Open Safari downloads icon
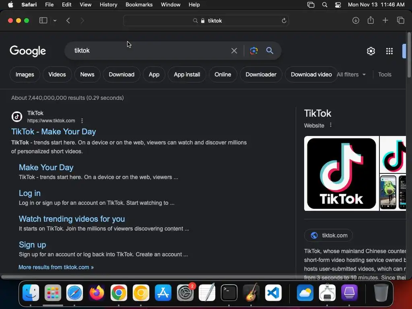The height and width of the screenshot is (309, 412). pos(356,21)
